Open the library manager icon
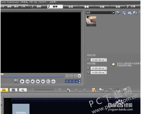 click(130, 13)
